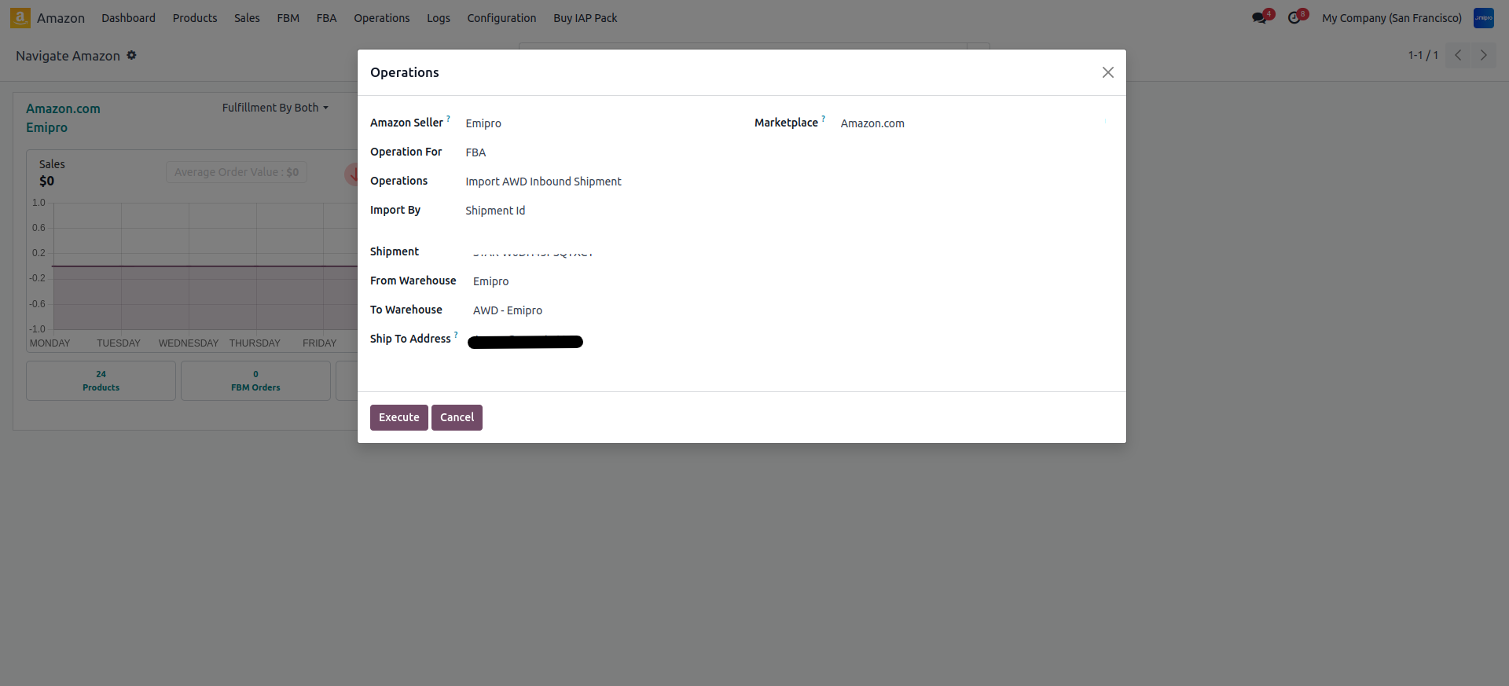Image resolution: width=1509 pixels, height=686 pixels.
Task: Click the Amazon app logo icon
Action: pyautogui.click(x=20, y=17)
